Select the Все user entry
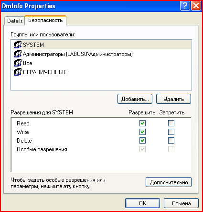The image size is (203, 212). [28, 63]
